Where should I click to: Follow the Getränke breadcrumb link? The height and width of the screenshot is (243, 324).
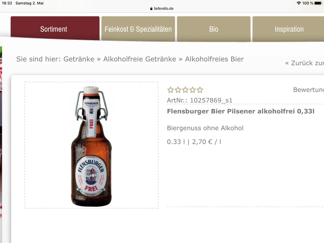pyautogui.click(x=79, y=59)
